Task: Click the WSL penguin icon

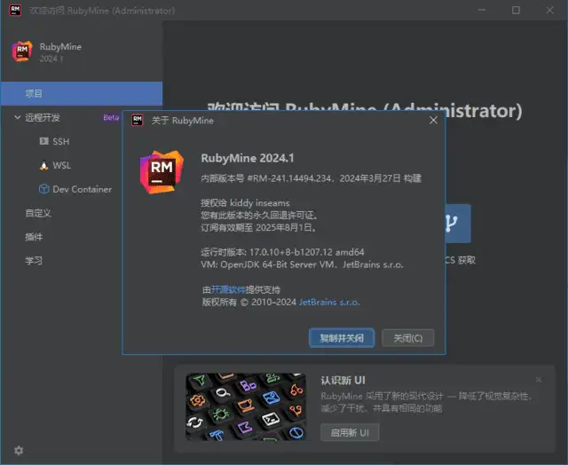Action: 44,165
